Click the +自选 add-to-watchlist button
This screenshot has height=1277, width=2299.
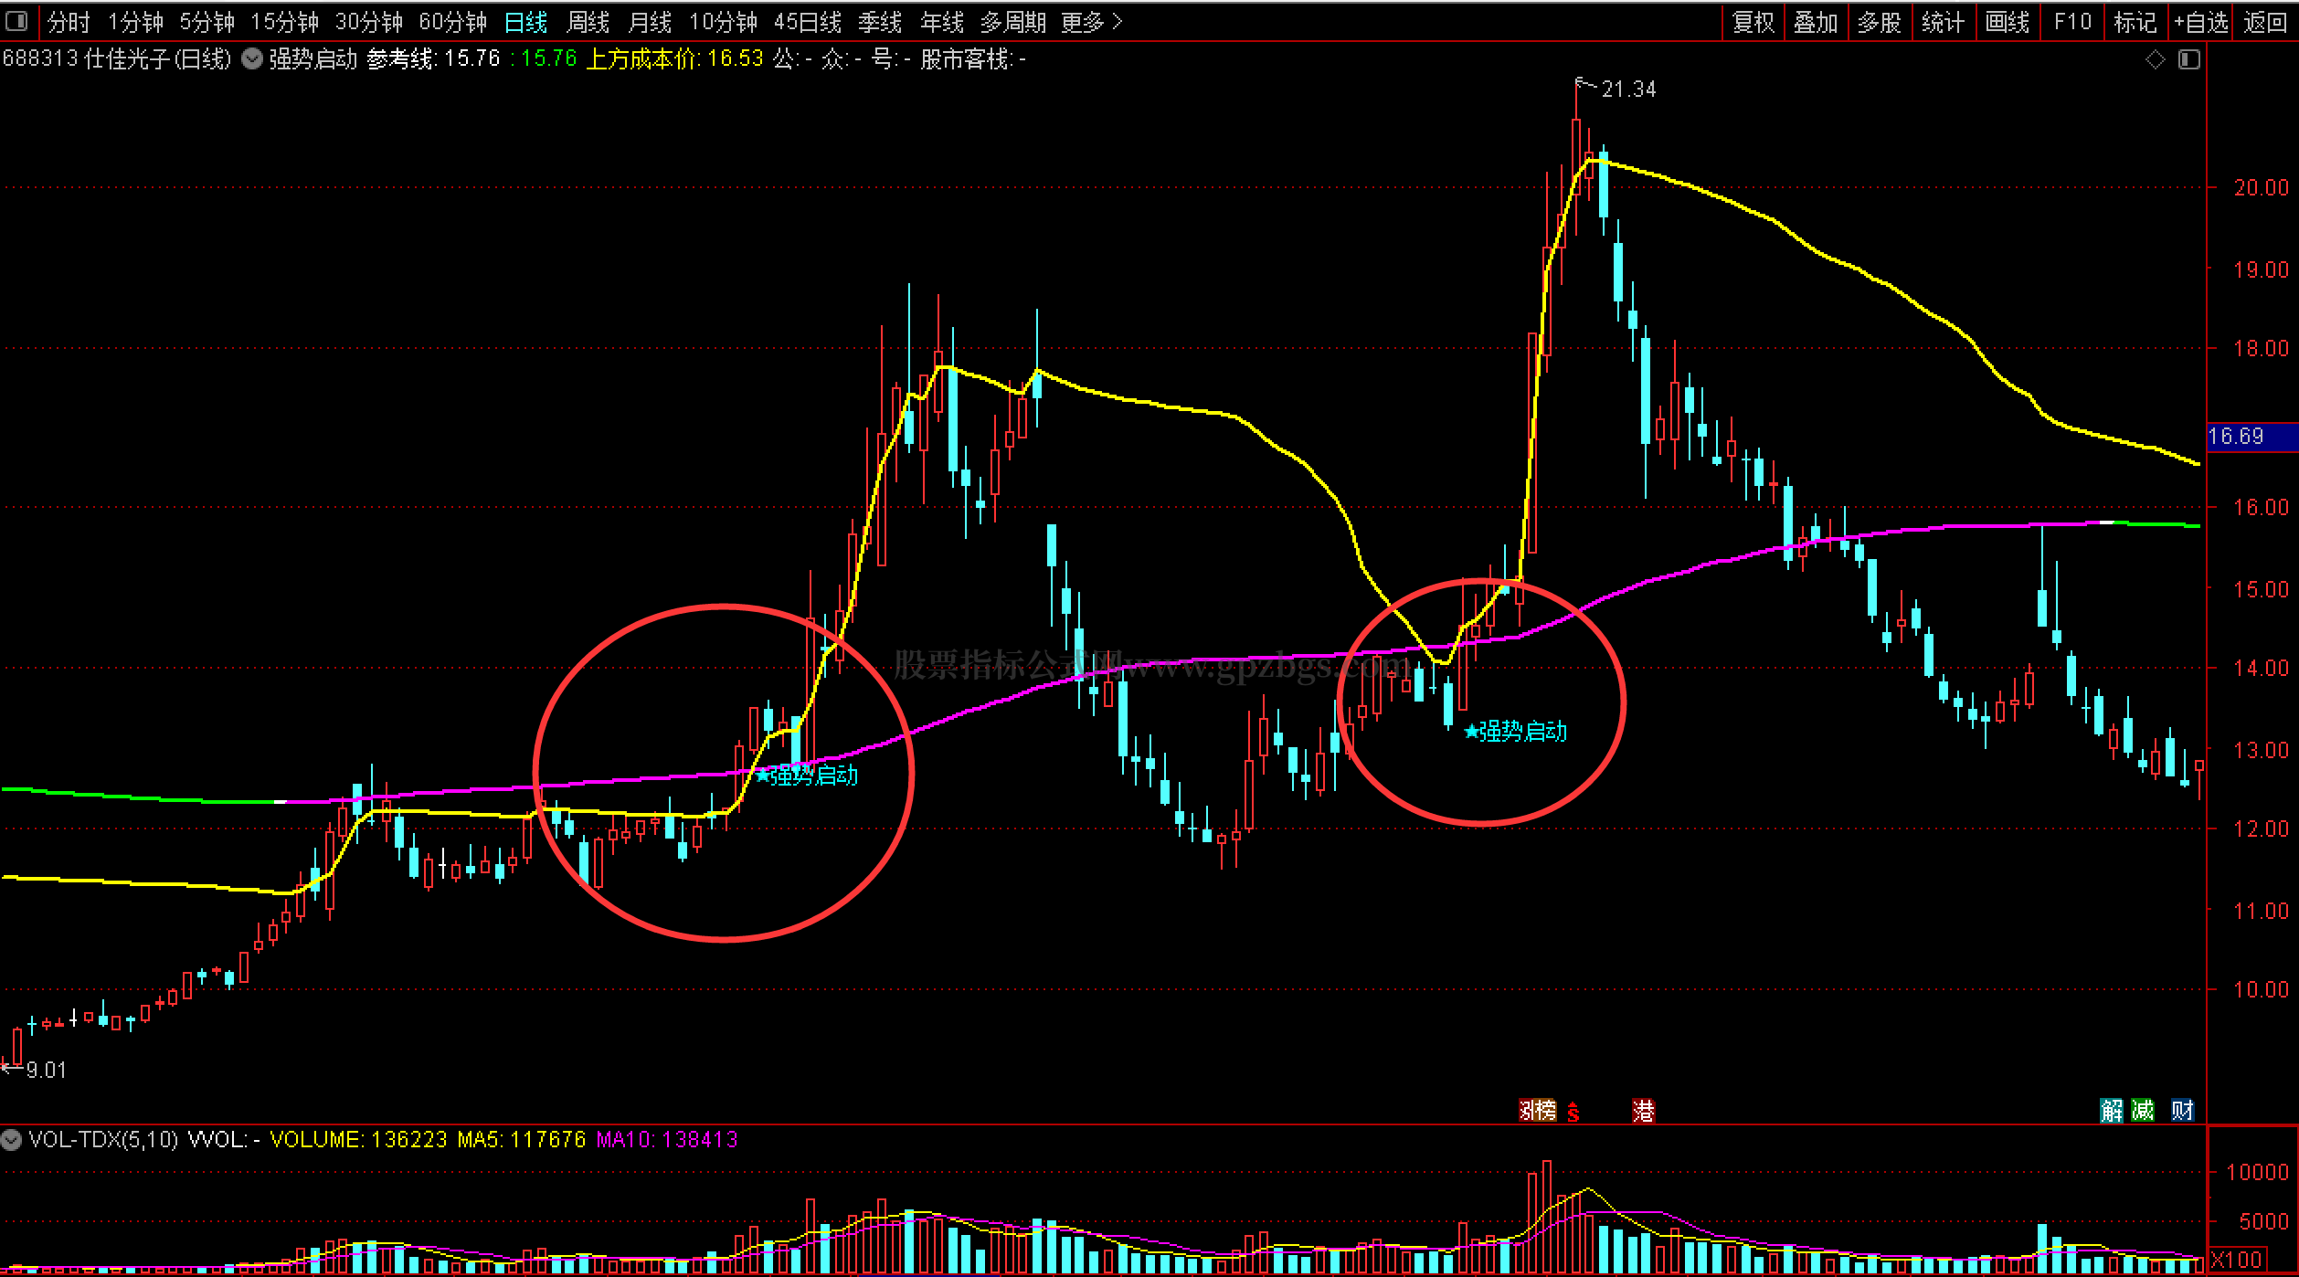(x=2200, y=22)
